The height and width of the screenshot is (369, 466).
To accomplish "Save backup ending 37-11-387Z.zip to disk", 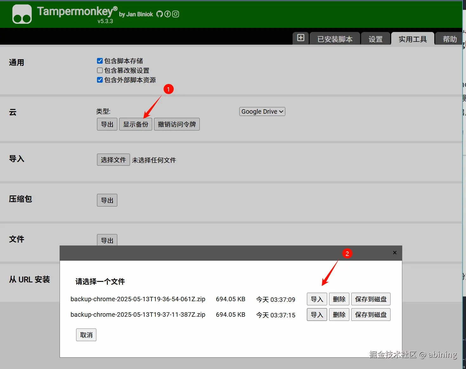I will (371, 315).
